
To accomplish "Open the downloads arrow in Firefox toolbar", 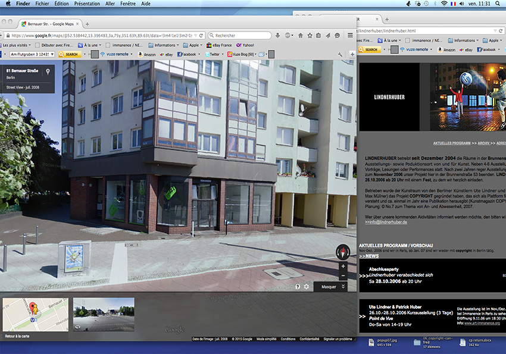I will click(277, 35).
